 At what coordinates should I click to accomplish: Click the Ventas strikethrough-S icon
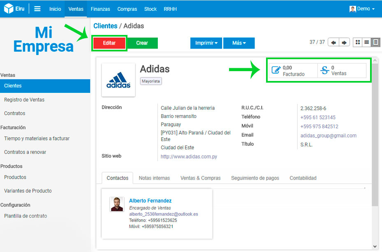324,70
